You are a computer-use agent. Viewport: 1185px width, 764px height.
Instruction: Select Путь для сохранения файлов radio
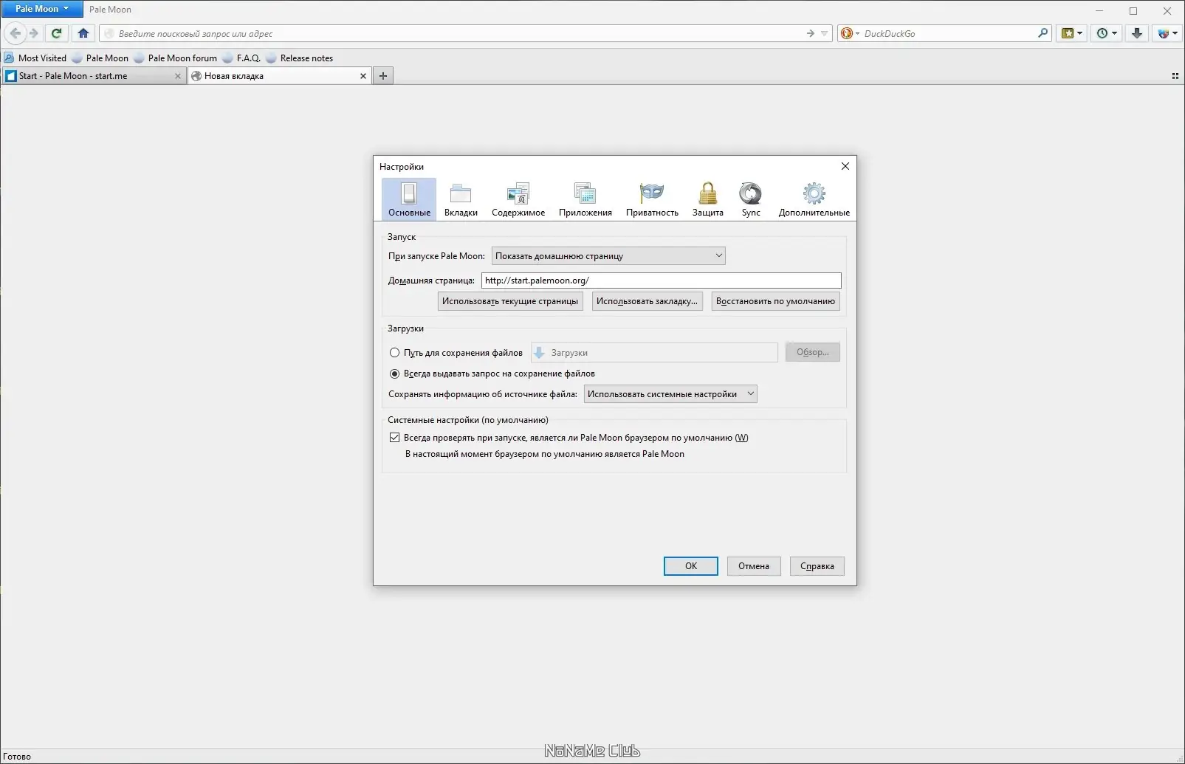click(395, 353)
